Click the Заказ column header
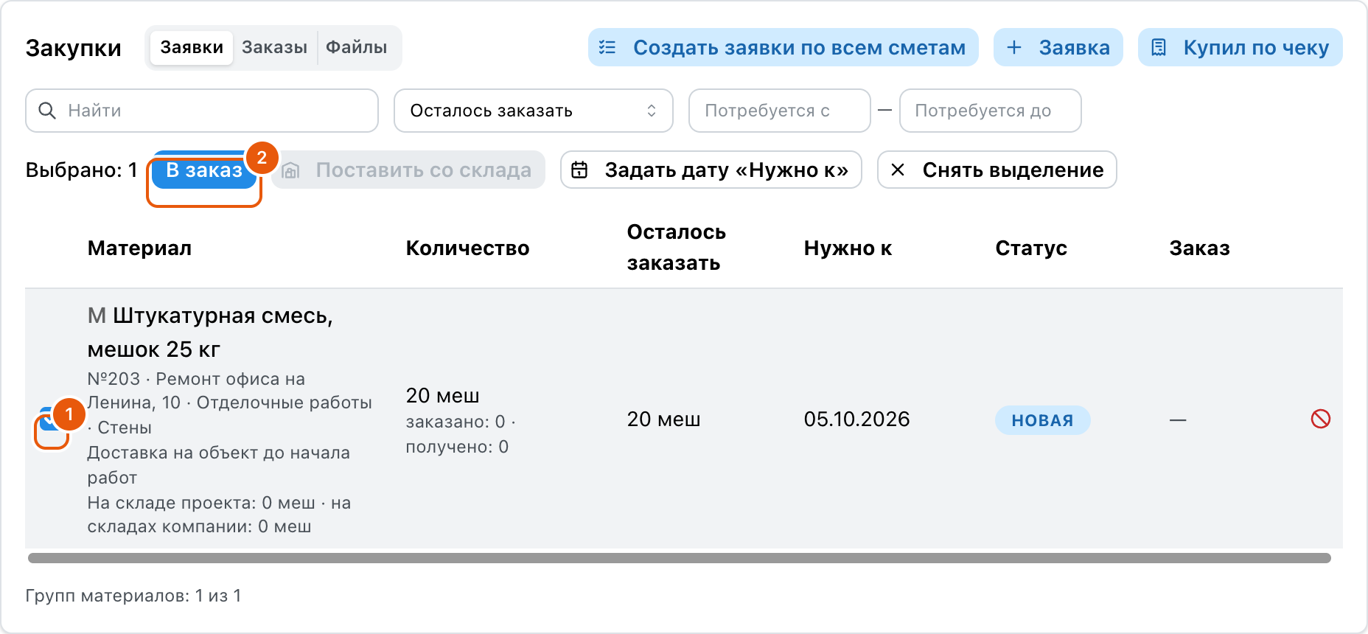 pos(1199,248)
